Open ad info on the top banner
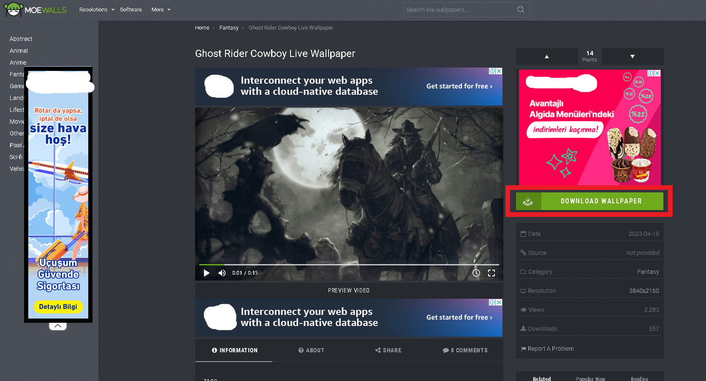 [492, 71]
